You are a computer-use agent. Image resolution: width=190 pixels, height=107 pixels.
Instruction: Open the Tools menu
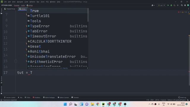pyautogui.click(x=42, y=2)
